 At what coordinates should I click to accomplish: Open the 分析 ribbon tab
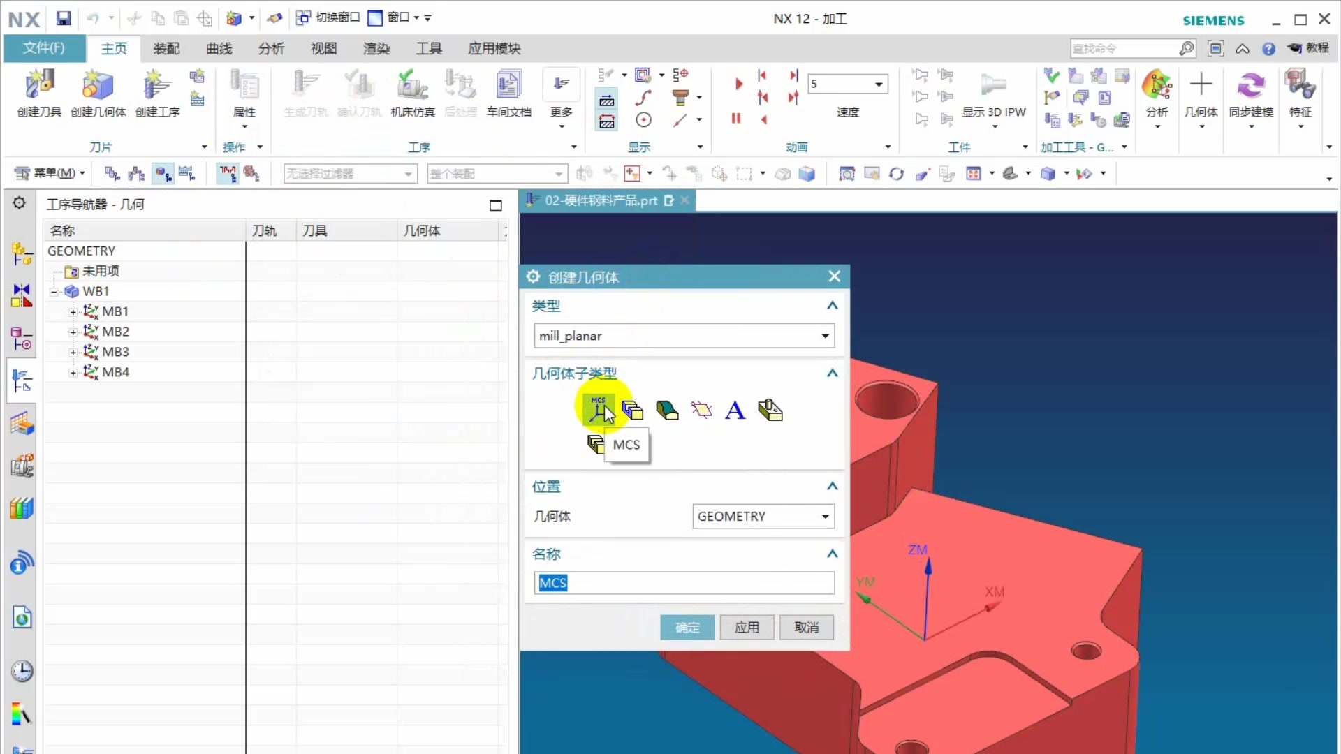tap(271, 49)
